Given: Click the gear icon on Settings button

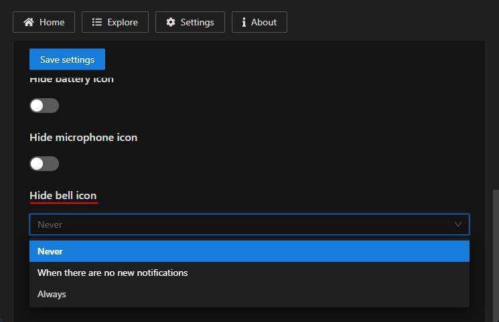Looking at the screenshot, I should [x=171, y=22].
